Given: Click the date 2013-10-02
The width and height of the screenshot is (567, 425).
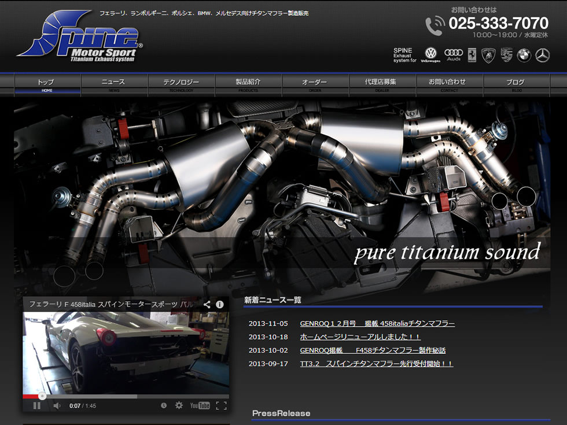Looking at the screenshot, I should coord(268,350).
